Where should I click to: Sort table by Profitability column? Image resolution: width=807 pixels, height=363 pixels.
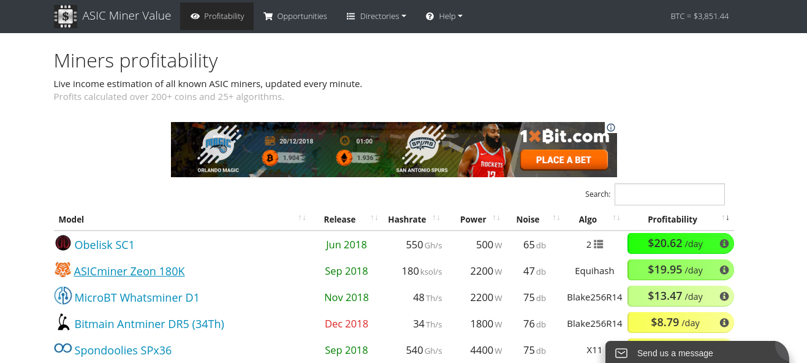(x=680, y=219)
